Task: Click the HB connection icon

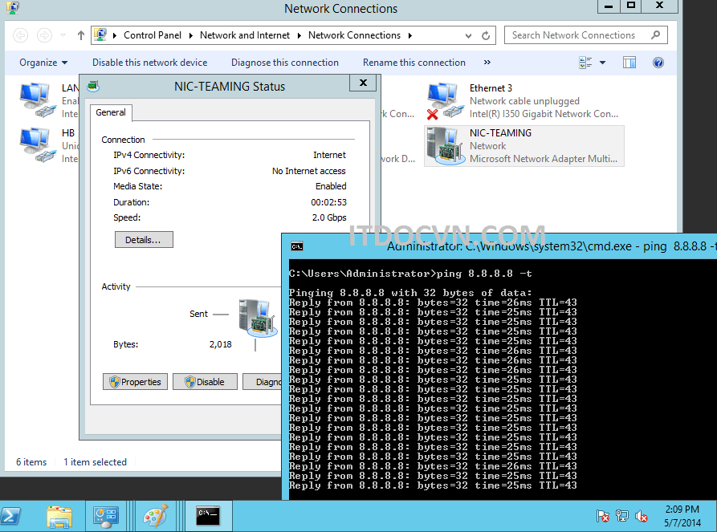Action: pos(35,143)
